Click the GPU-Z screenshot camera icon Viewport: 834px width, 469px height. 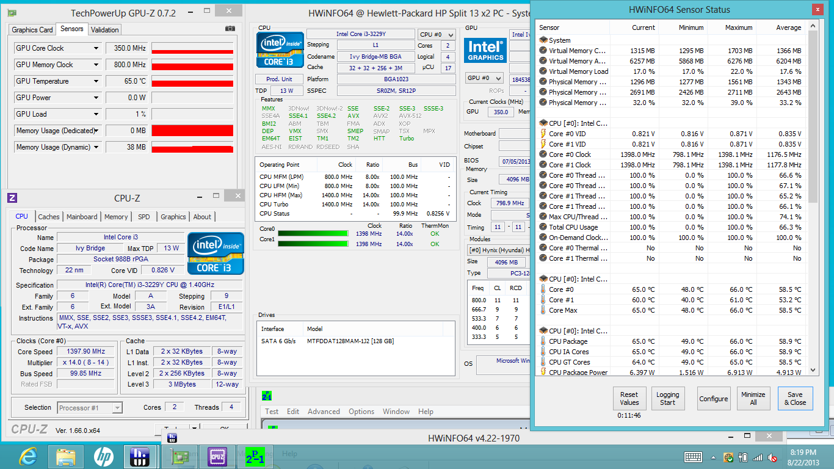(x=230, y=29)
